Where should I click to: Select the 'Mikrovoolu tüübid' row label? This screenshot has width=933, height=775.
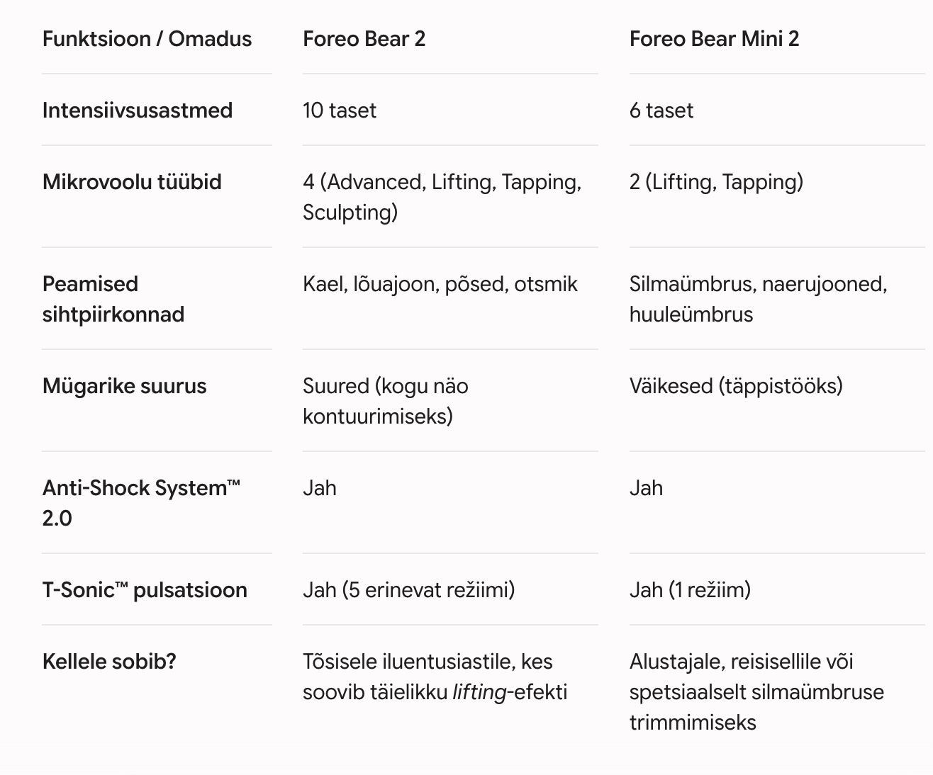[x=132, y=182]
